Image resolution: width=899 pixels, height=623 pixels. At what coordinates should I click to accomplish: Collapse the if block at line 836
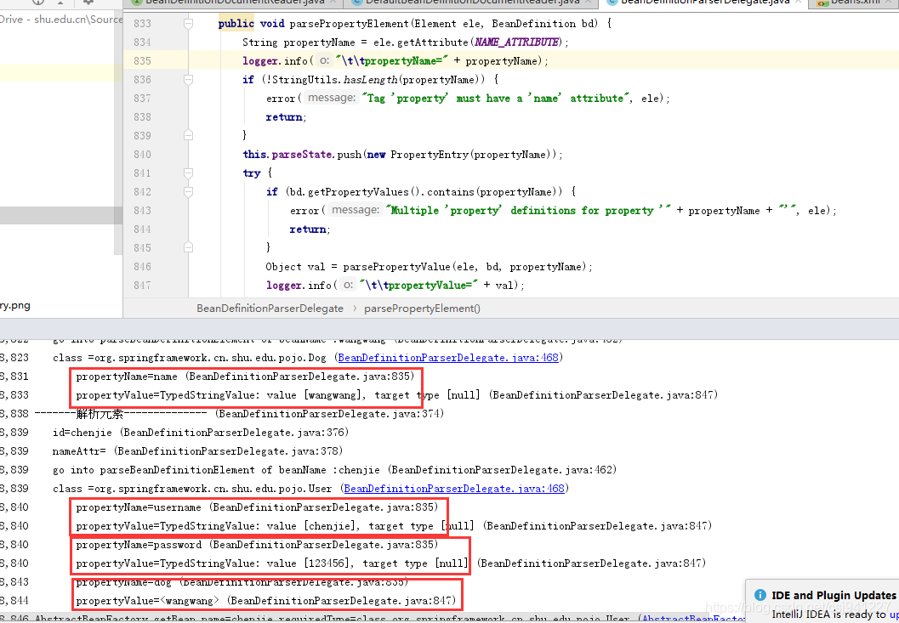188,80
